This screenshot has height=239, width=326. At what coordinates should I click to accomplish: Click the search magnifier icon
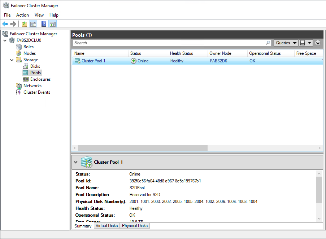268,43
